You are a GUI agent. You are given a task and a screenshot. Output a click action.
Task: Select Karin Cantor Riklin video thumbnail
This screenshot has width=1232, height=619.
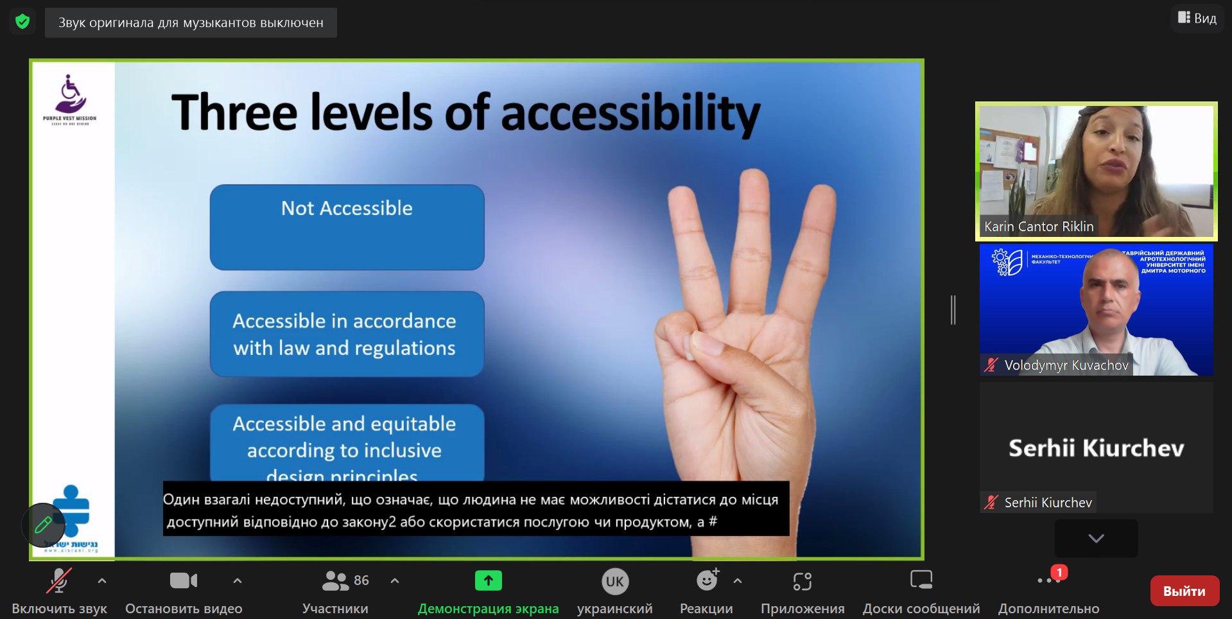1096,171
